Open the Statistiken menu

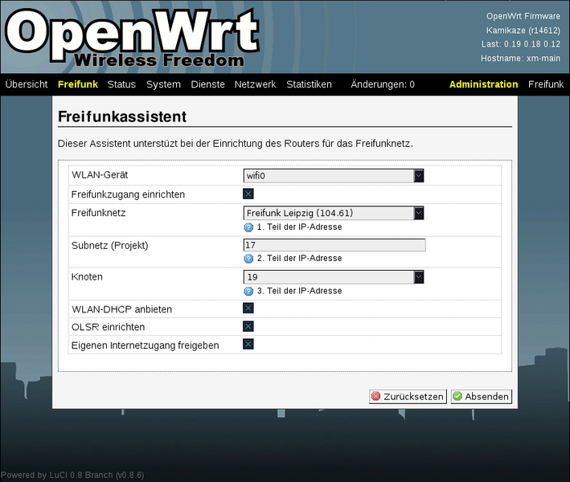[x=309, y=84]
